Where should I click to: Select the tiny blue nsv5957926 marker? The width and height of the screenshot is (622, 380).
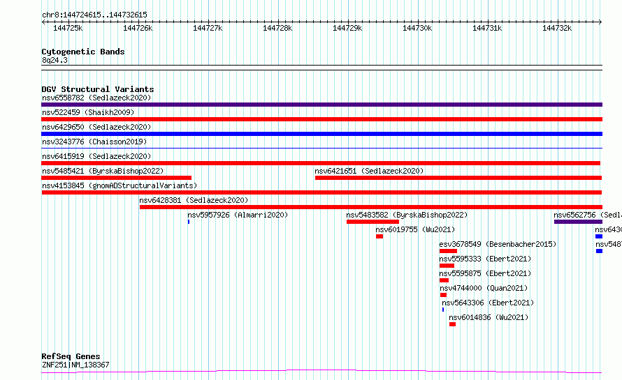[189, 222]
